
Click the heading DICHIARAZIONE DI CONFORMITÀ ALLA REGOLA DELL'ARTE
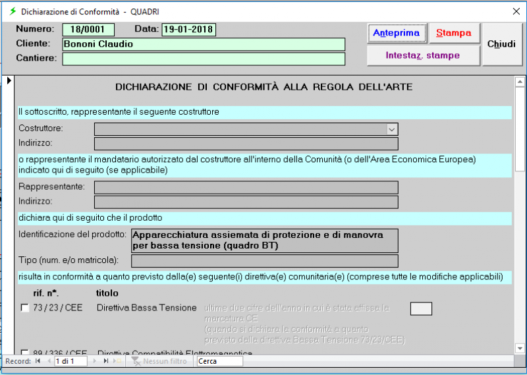264,87
